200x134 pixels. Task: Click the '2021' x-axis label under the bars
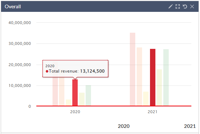(153, 112)
